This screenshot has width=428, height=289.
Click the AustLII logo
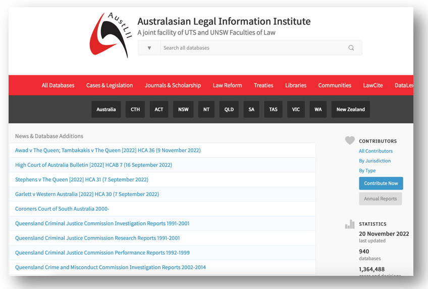tap(111, 35)
